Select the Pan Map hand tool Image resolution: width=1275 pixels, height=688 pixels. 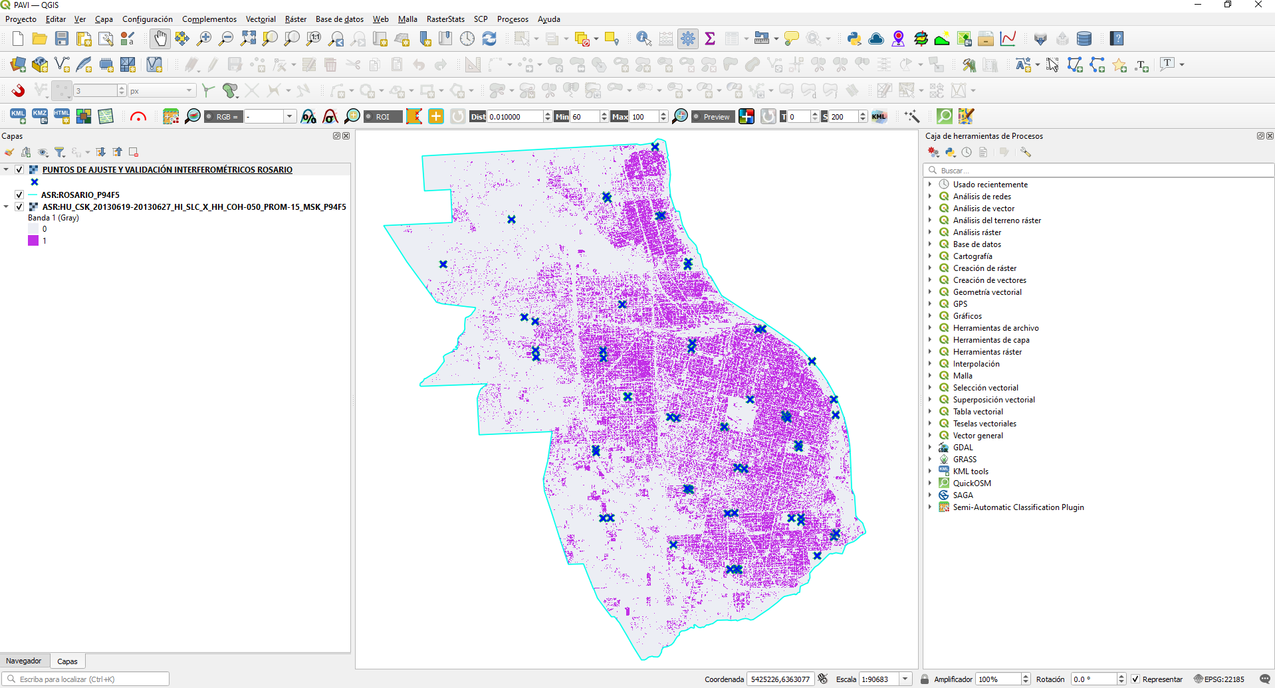pos(160,39)
